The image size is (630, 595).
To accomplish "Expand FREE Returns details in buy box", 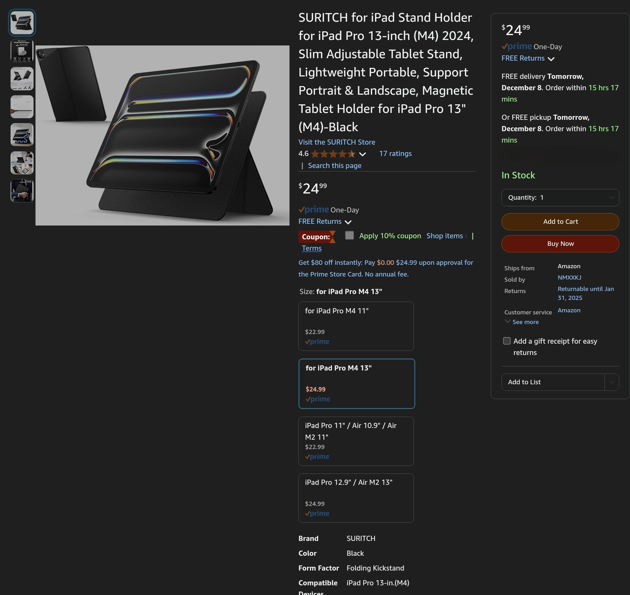I will (x=528, y=58).
